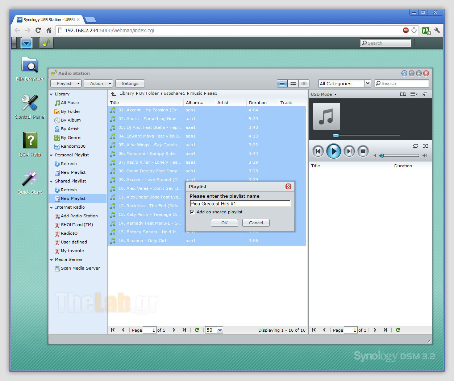Toggle shuffle mode in the player
This screenshot has width=454, height=381.
tap(425, 146)
